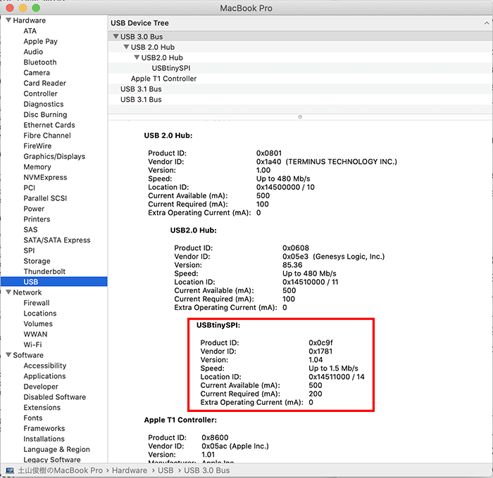Select WWAN under Network
Viewport: 493px width, 478px height.
tap(35, 335)
